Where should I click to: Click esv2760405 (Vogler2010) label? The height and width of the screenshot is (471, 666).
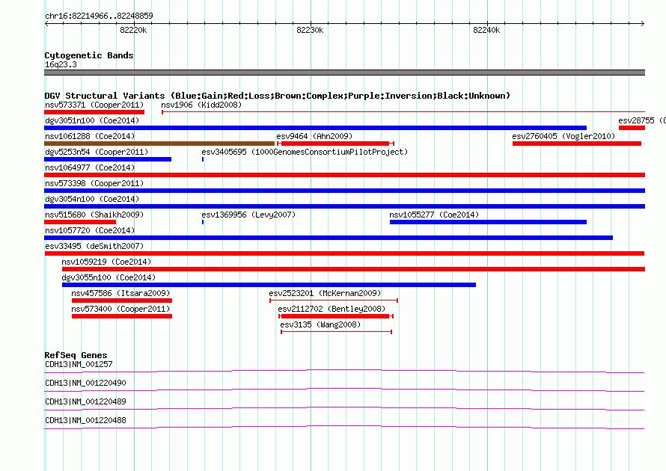coord(563,136)
